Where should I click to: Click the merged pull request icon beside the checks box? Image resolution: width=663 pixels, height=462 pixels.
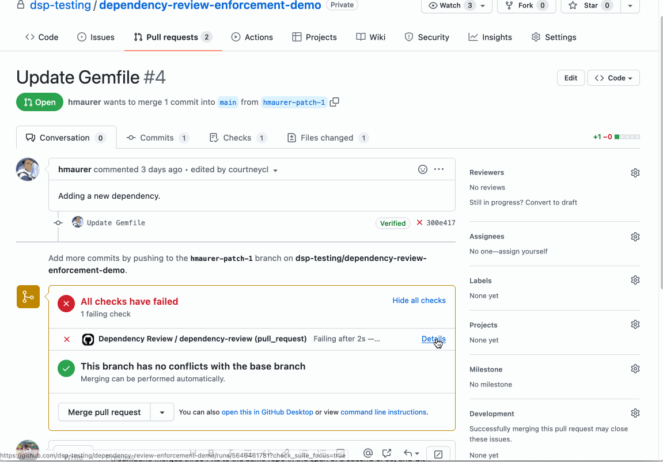coord(28,297)
